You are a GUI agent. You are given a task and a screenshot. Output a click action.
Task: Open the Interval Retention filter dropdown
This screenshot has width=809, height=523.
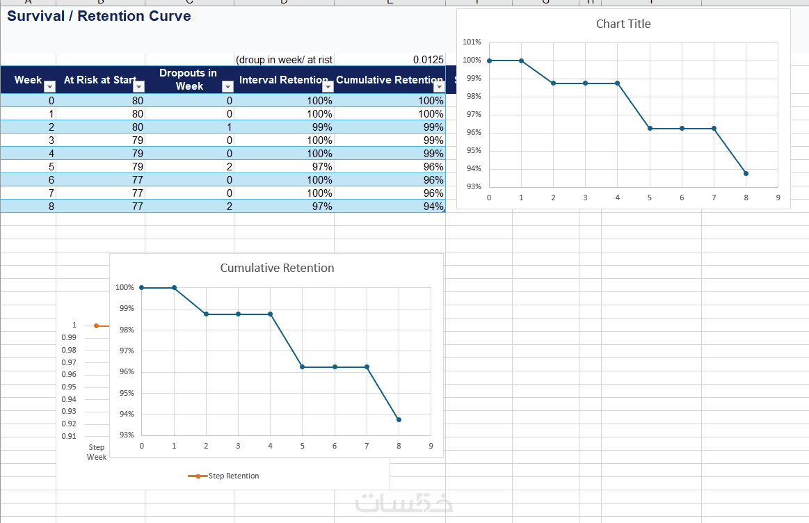click(x=328, y=87)
